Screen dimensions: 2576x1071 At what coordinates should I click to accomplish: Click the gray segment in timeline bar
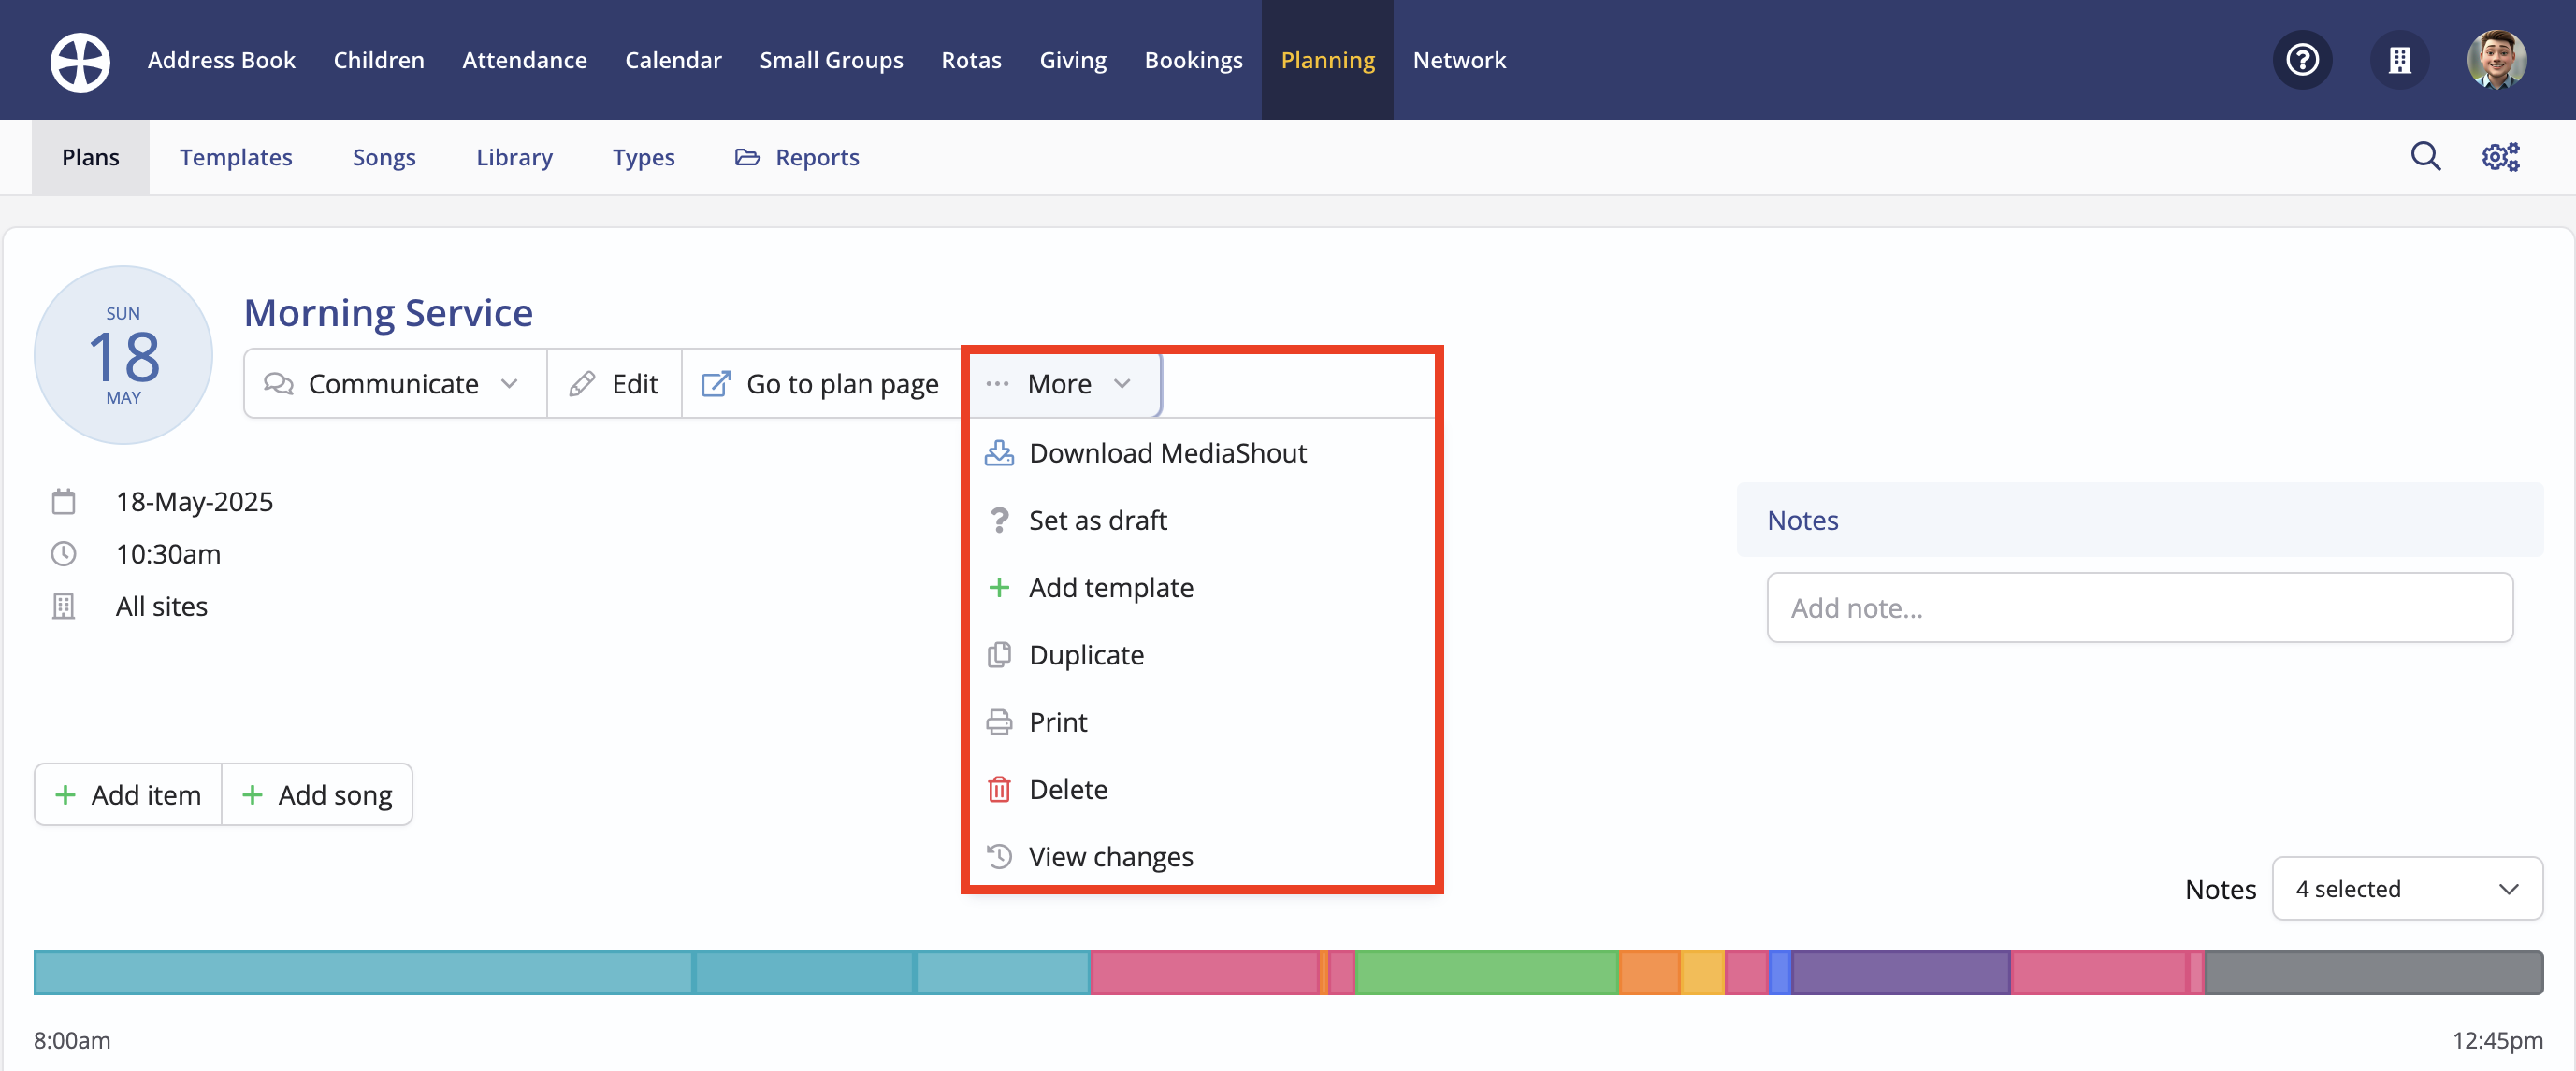pyautogui.click(x=2373, y=972)
